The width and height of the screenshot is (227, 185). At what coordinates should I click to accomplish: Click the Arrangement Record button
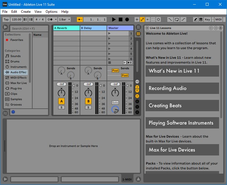[127, 20]
